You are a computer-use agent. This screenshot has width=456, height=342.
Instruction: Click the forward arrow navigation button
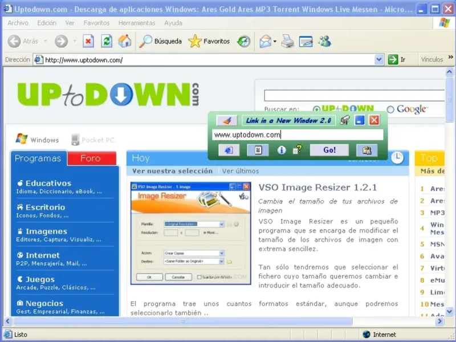(x=61, y=41)
